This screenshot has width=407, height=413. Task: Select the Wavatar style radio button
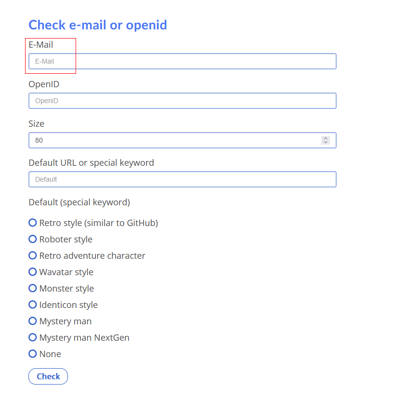33,272
